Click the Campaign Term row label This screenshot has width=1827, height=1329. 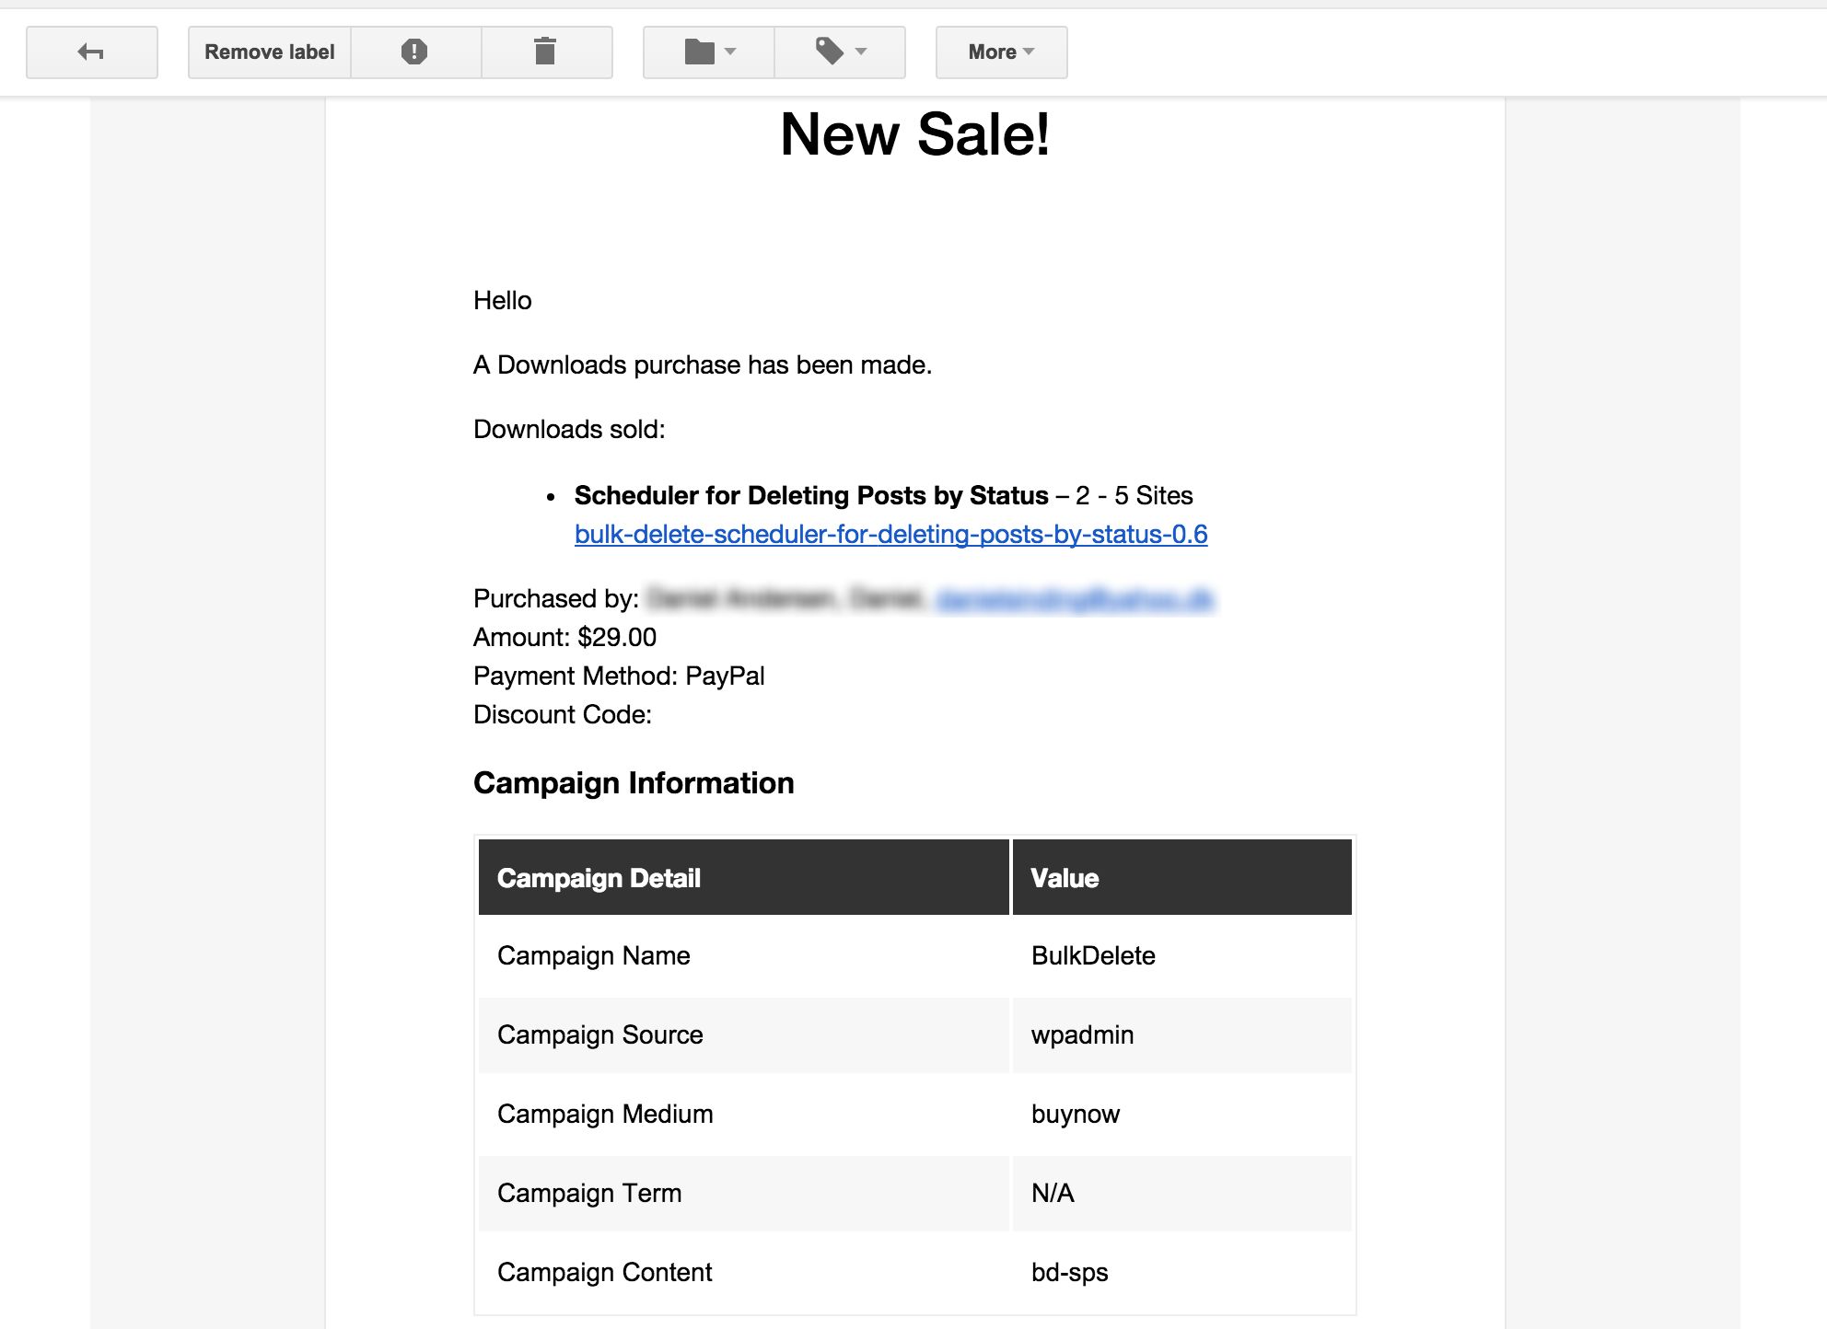tap(589, 1194)
